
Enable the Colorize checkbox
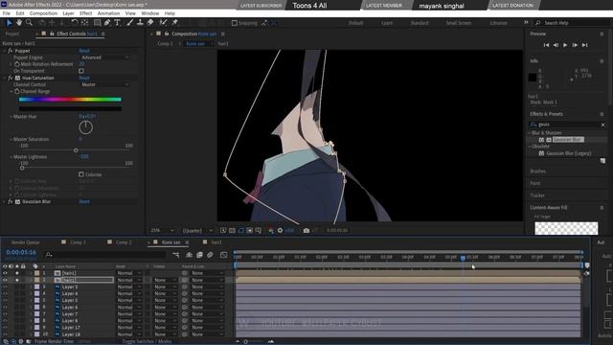point(81,174)
